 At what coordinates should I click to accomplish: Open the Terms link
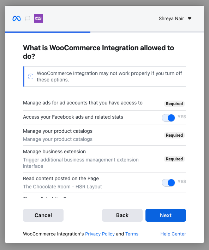pos(132,234)
